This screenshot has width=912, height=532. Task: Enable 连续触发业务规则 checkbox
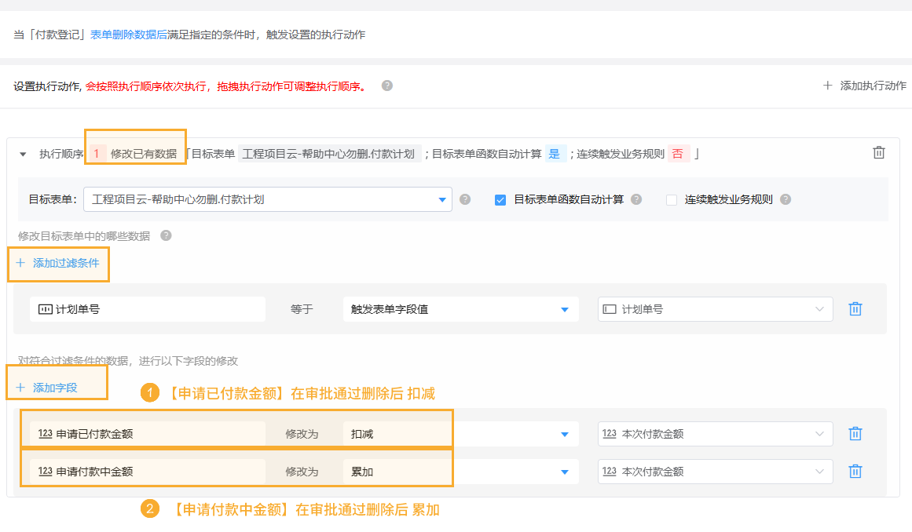[672, 200]
